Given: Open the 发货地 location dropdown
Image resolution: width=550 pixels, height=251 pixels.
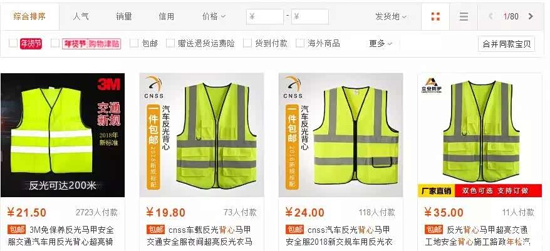Looking at the screenshot, I should pos(391,16).
